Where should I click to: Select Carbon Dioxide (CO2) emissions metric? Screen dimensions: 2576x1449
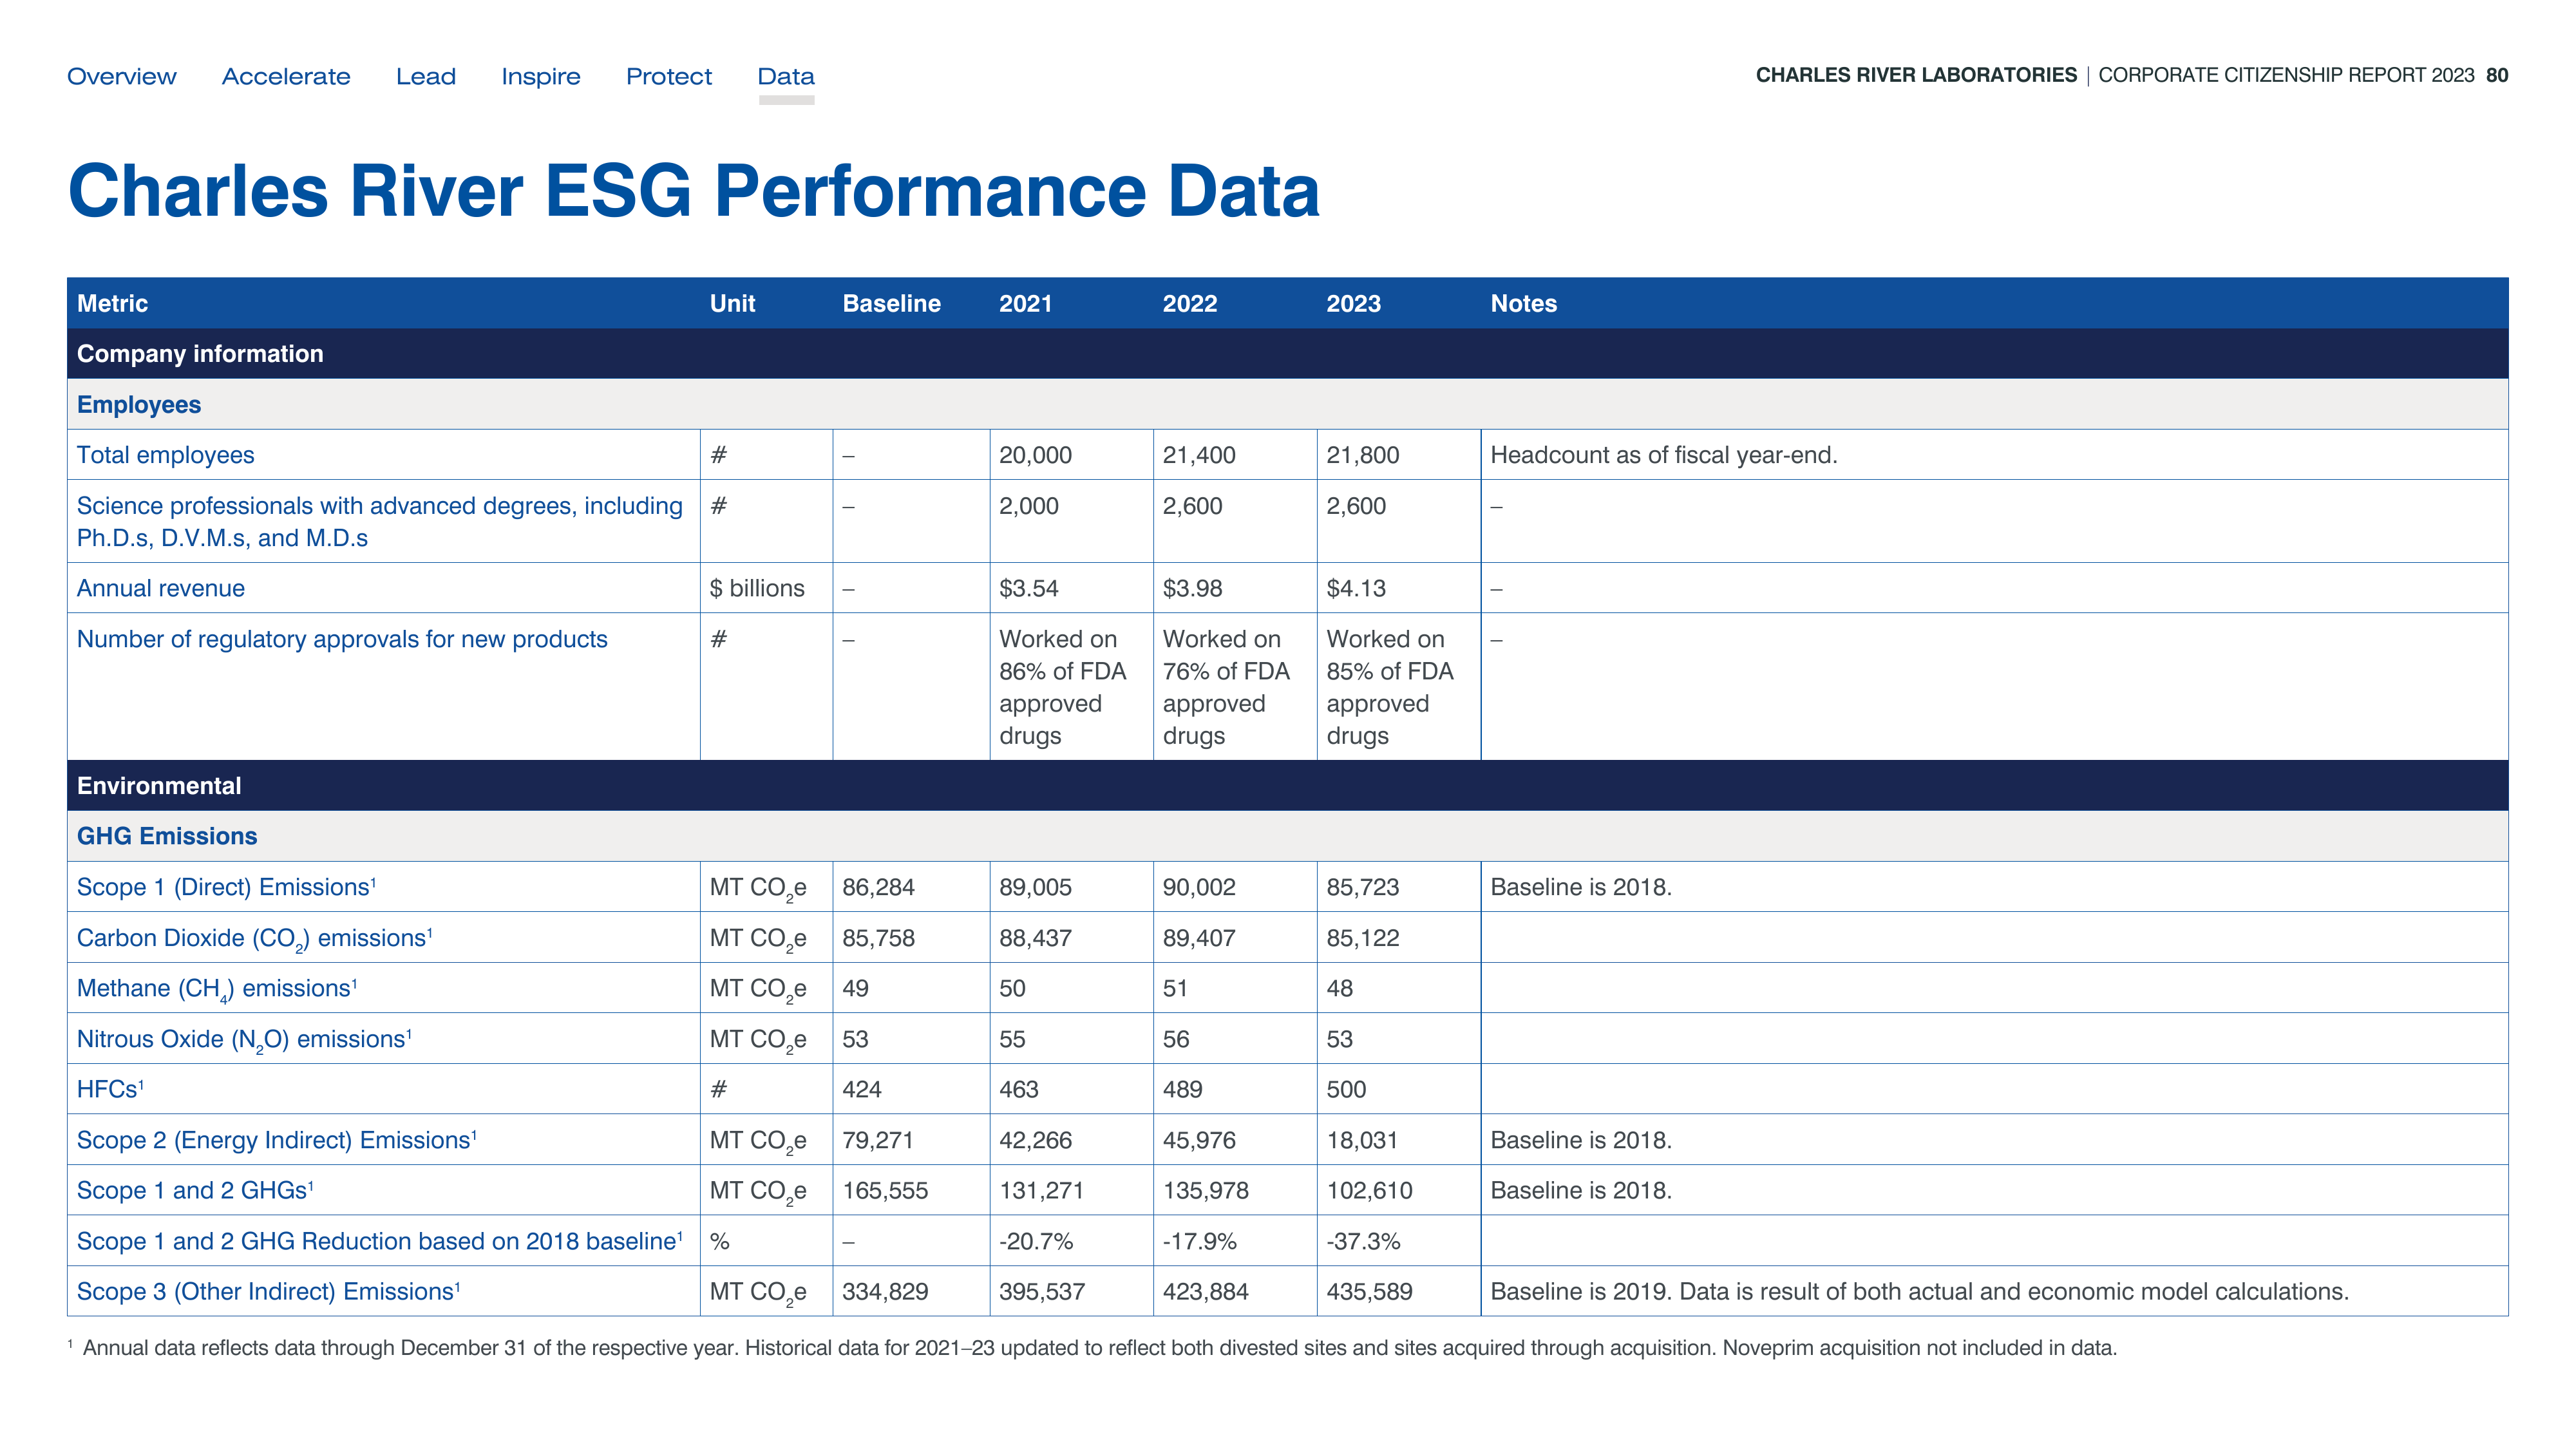254,938
